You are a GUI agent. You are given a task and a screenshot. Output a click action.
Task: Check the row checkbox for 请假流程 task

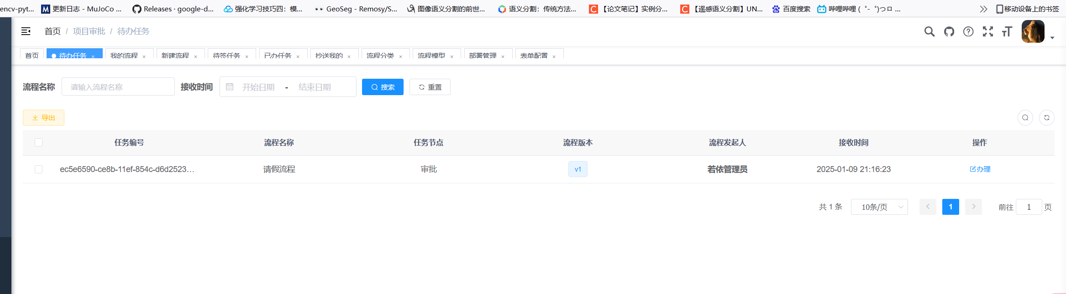39,169
